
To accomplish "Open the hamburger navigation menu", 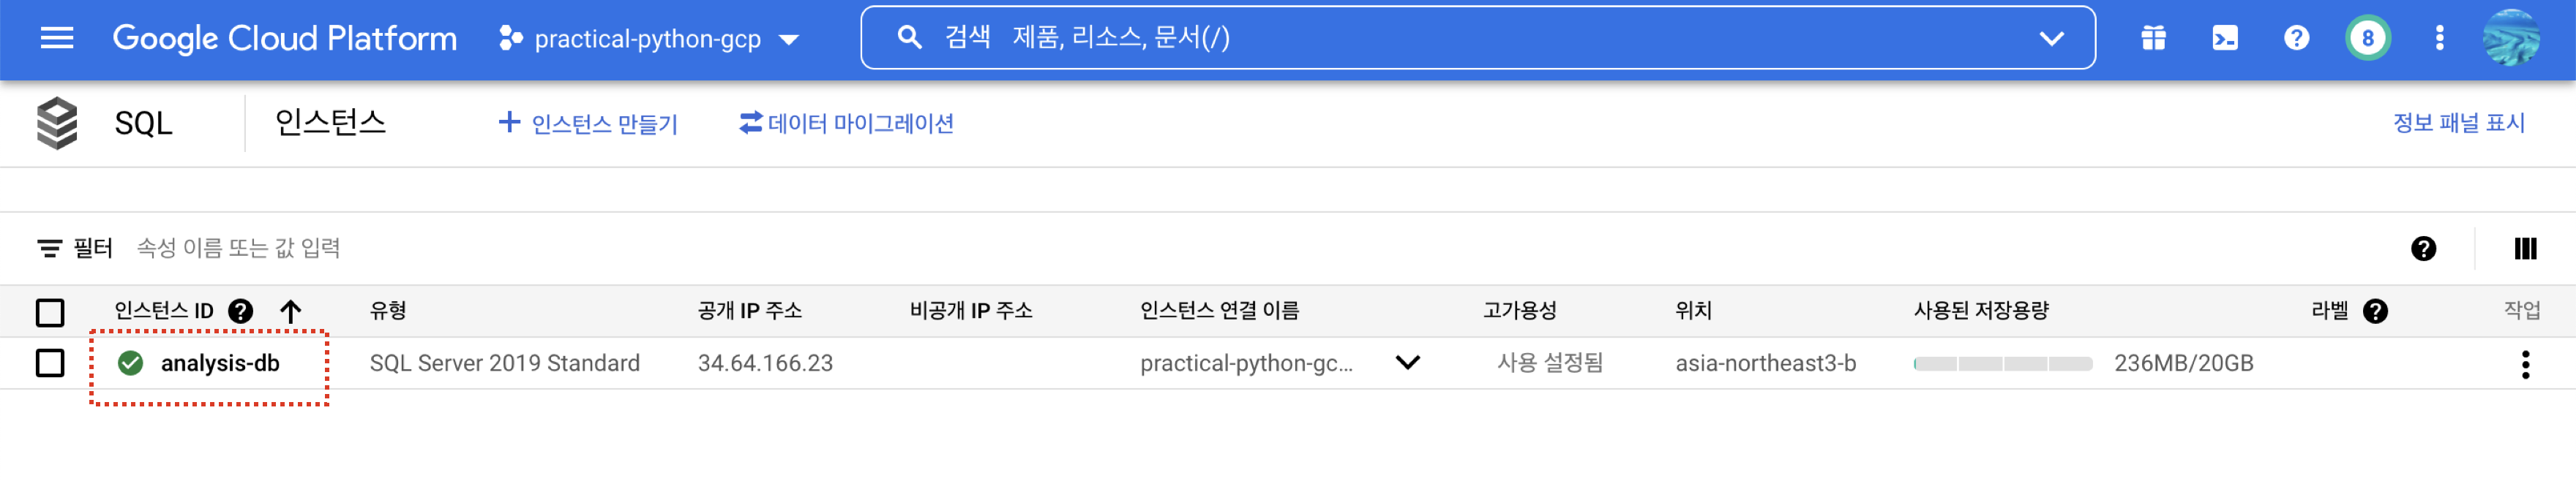I will pyautogui.click(x=57, y=38).
